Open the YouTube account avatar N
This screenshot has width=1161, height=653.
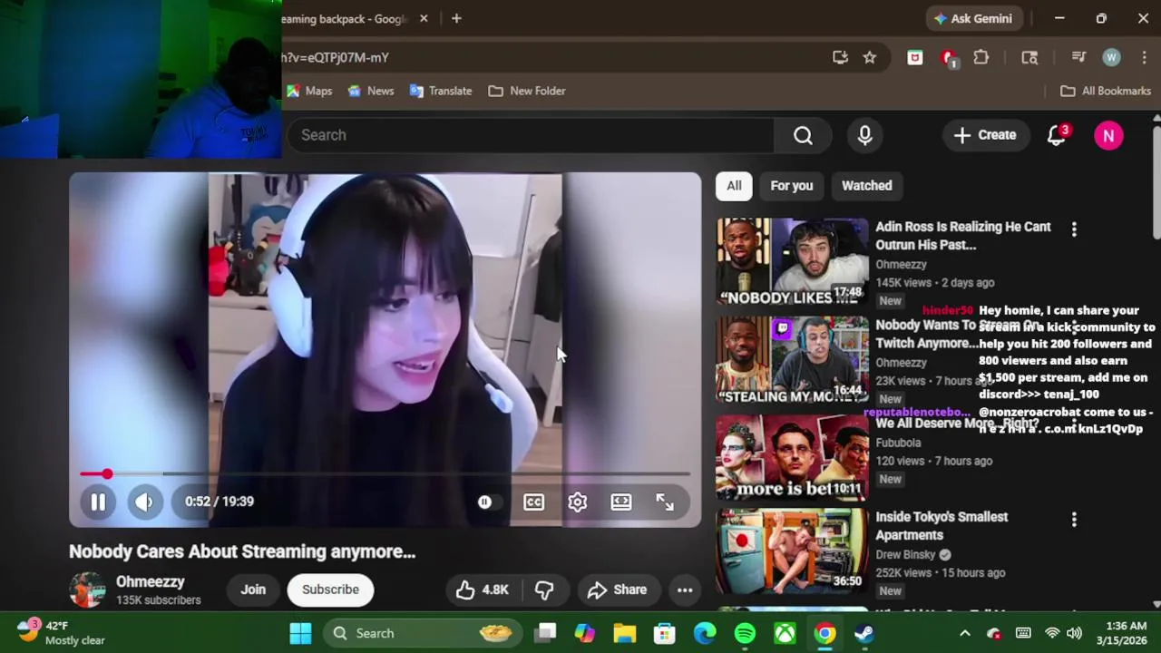coord(1108,135)
